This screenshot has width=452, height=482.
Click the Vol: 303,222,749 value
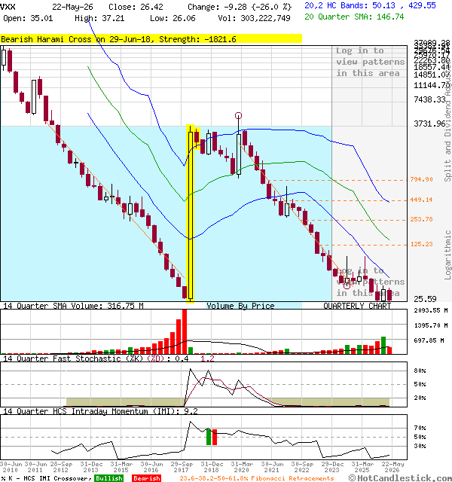coord(254,18)
